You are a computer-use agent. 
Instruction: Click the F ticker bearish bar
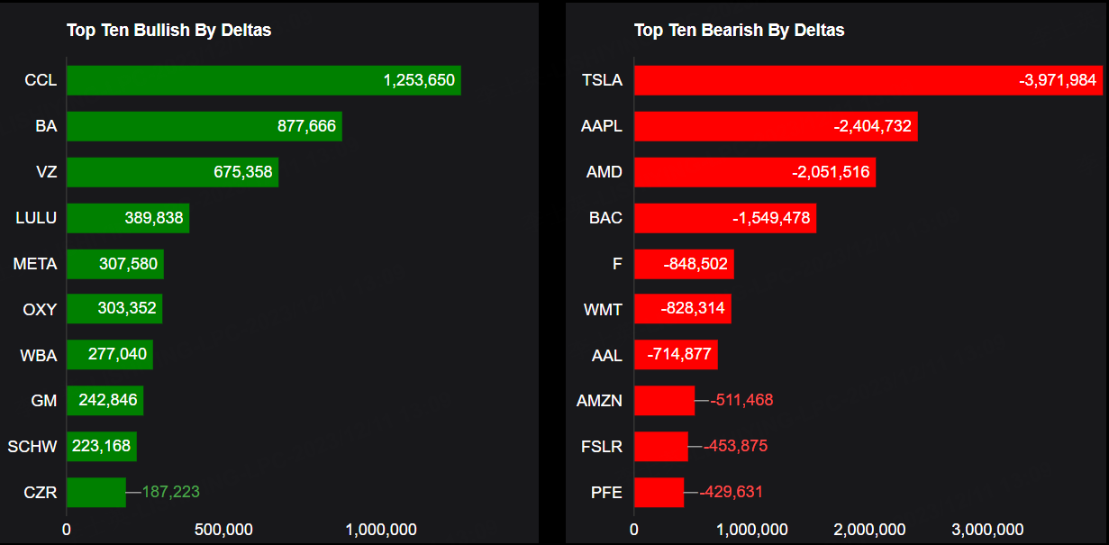[684, 264]
